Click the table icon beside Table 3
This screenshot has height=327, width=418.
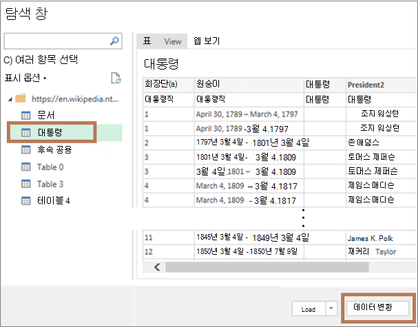click(26, 184)
